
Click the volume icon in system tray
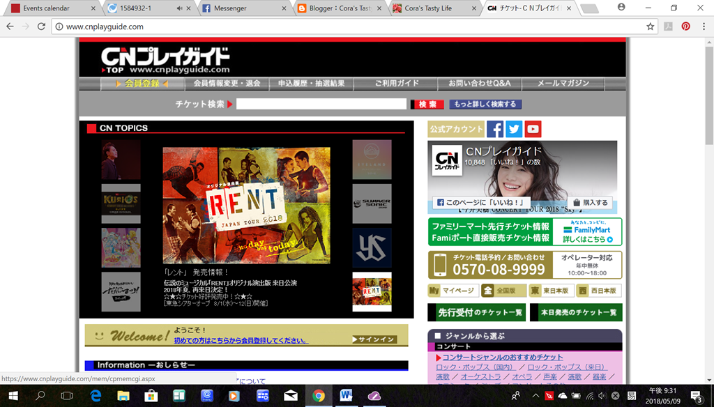(x=602, y=396)
